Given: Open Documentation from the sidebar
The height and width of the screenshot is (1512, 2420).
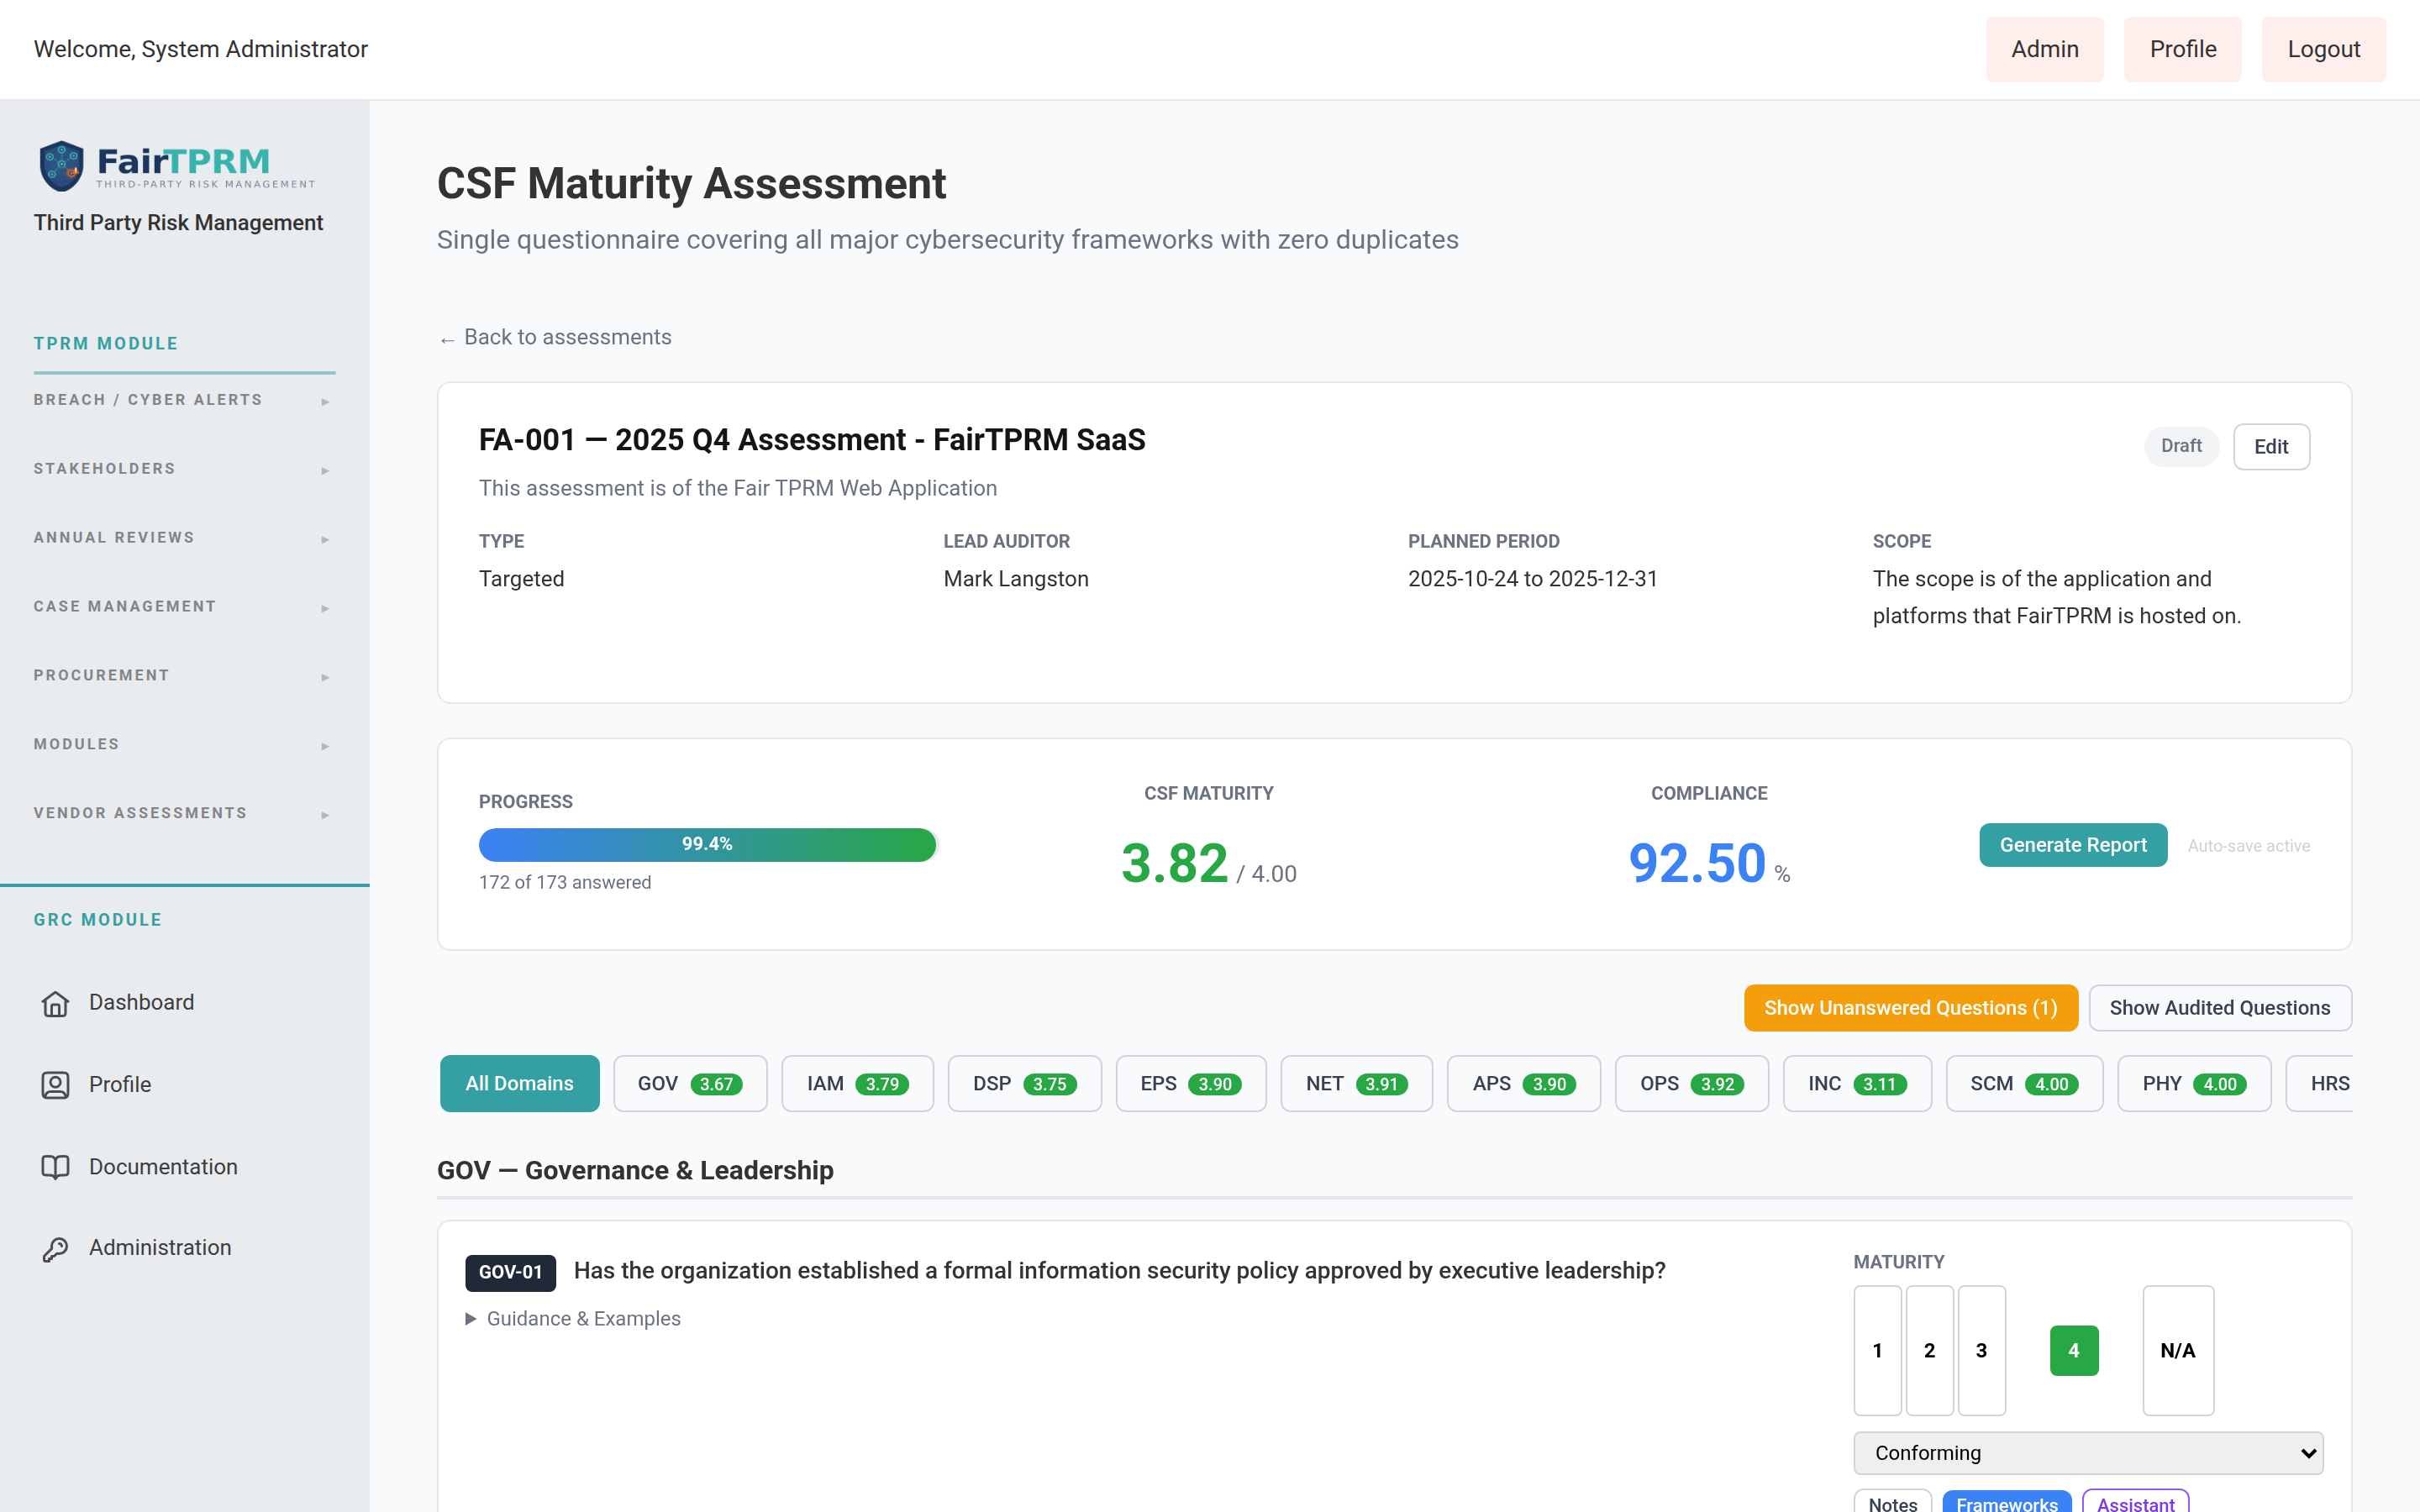Looking at the screenshot, I should pyautogui.click(x=163, y=1167).
